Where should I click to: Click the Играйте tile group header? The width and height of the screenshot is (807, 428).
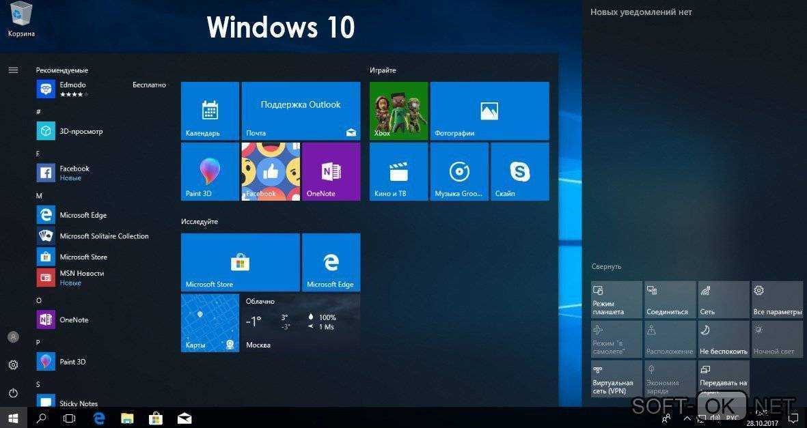click(383, 70)
